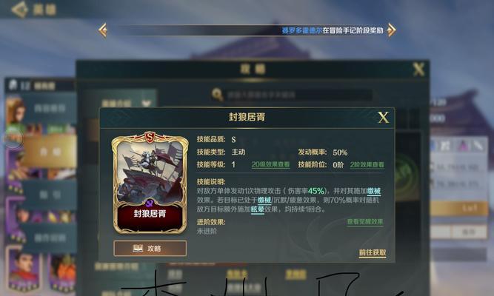Click the 前往获取 link
This screenshot has width=494, height=296.
point(373,252)
